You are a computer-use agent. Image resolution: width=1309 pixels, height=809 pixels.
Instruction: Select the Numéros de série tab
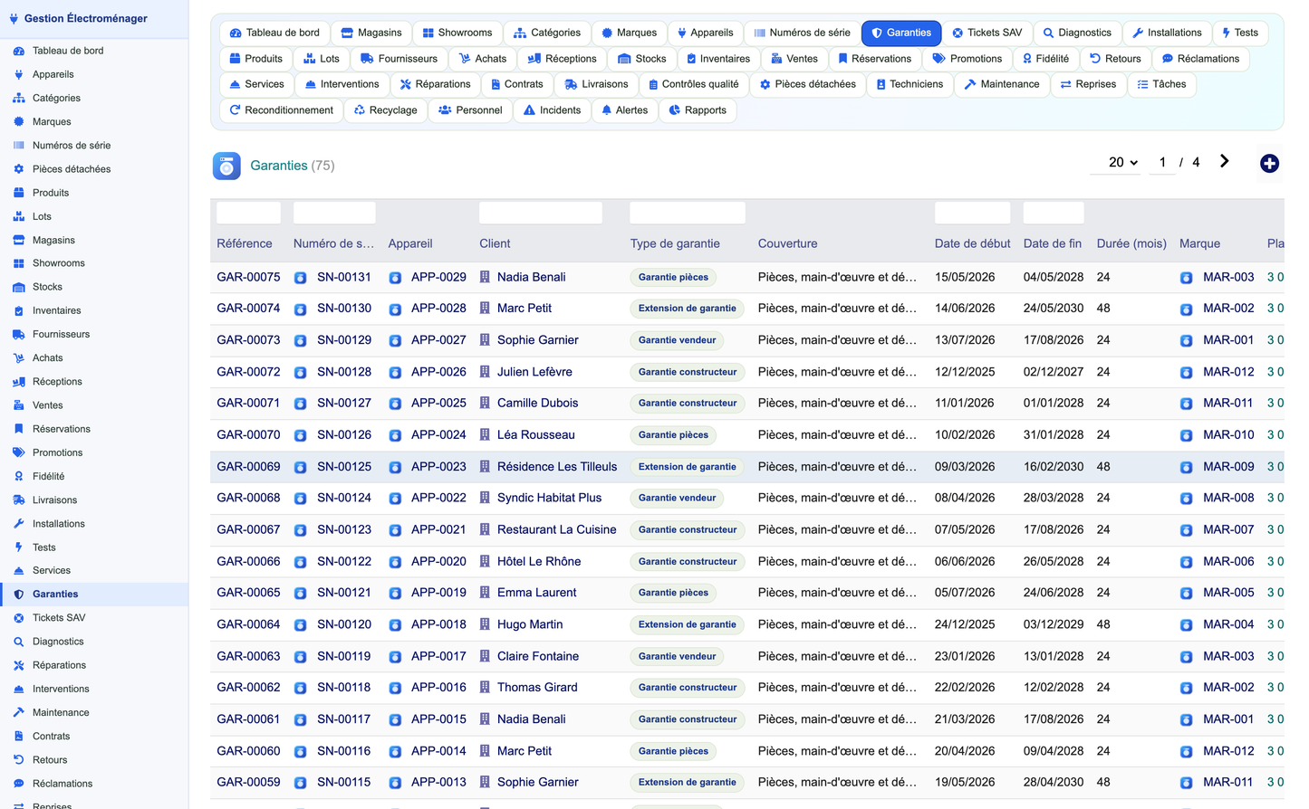(x=802, y=33)
